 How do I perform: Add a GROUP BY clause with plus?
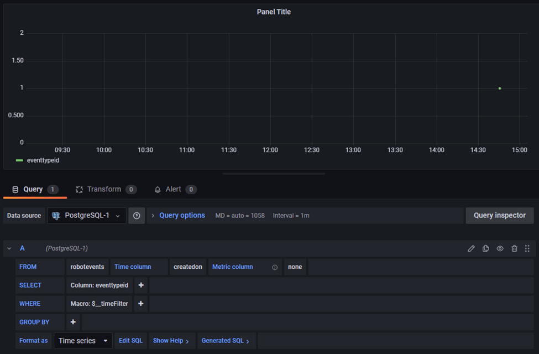(x=73, y=322)
